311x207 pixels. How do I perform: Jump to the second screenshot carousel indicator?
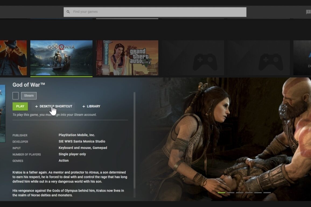(230, 192)
